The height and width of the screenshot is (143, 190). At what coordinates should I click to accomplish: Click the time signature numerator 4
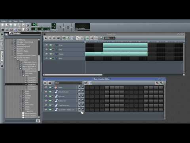54,24
